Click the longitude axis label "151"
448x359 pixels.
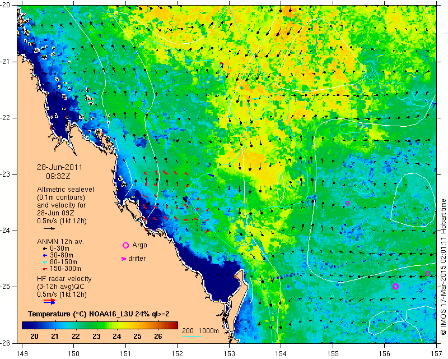[x=125, y=353]
